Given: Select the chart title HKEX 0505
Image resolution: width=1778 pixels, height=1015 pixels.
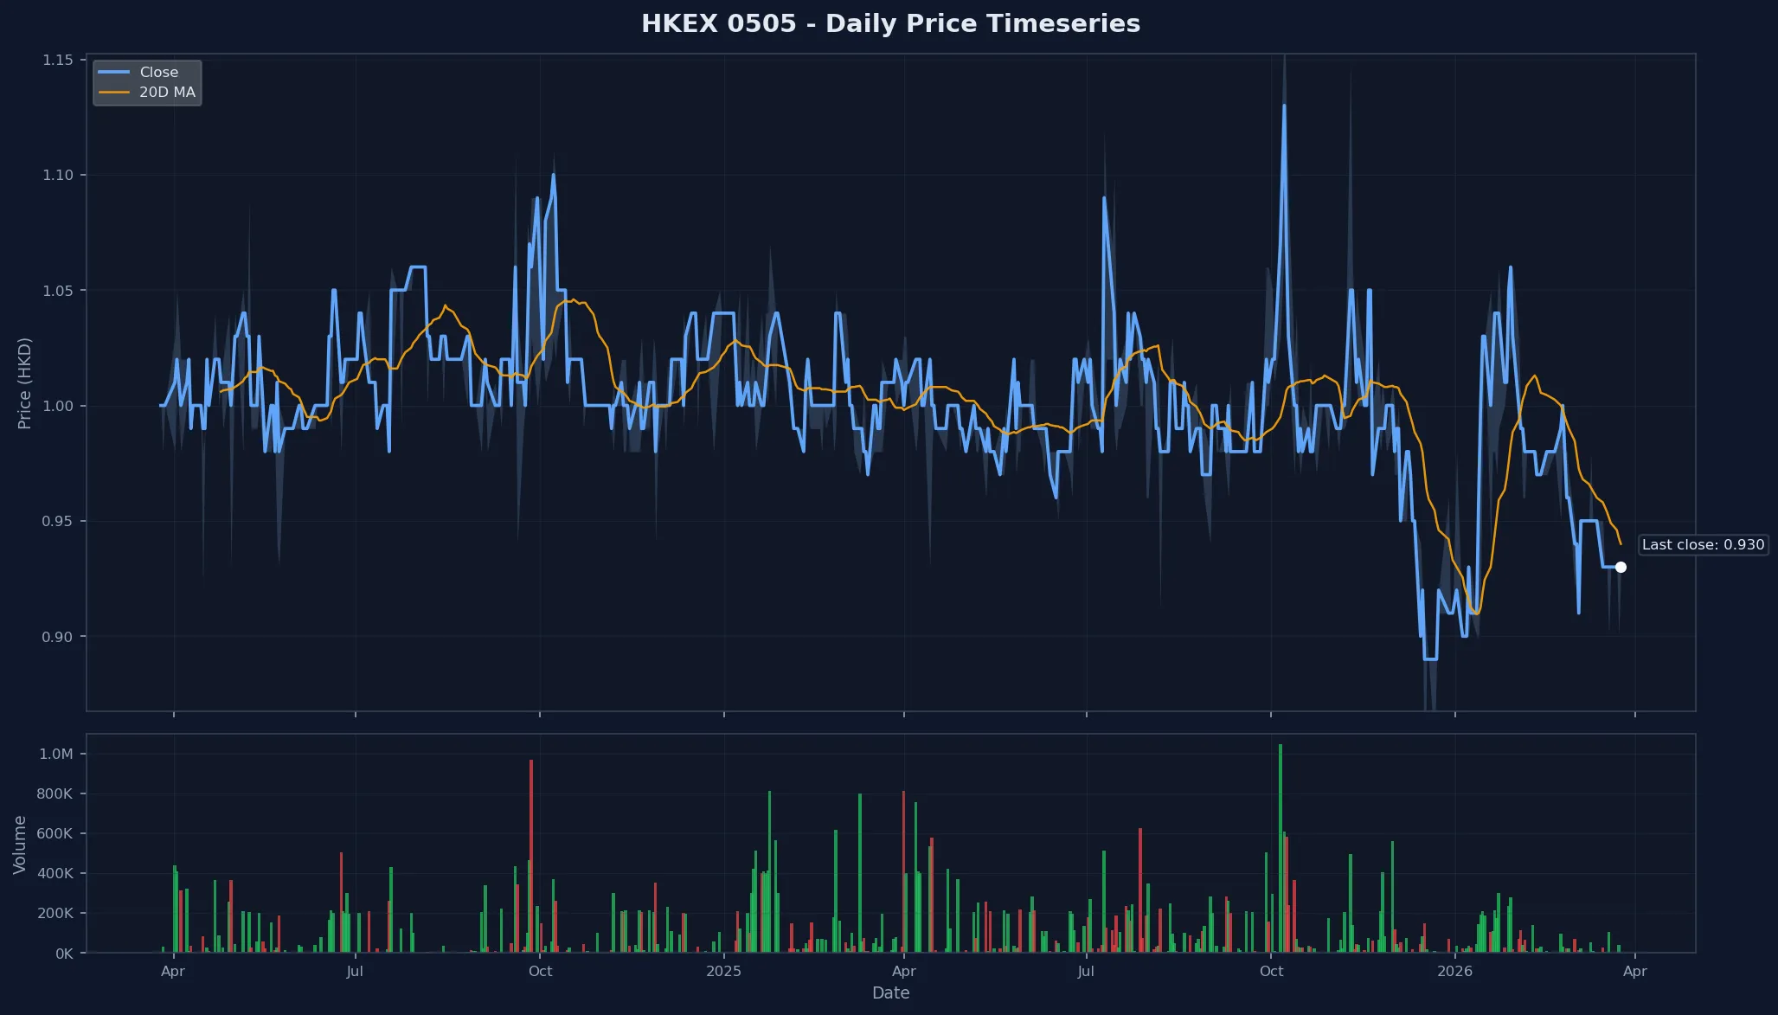Looking at the screenshot, I should click(890, 24).
